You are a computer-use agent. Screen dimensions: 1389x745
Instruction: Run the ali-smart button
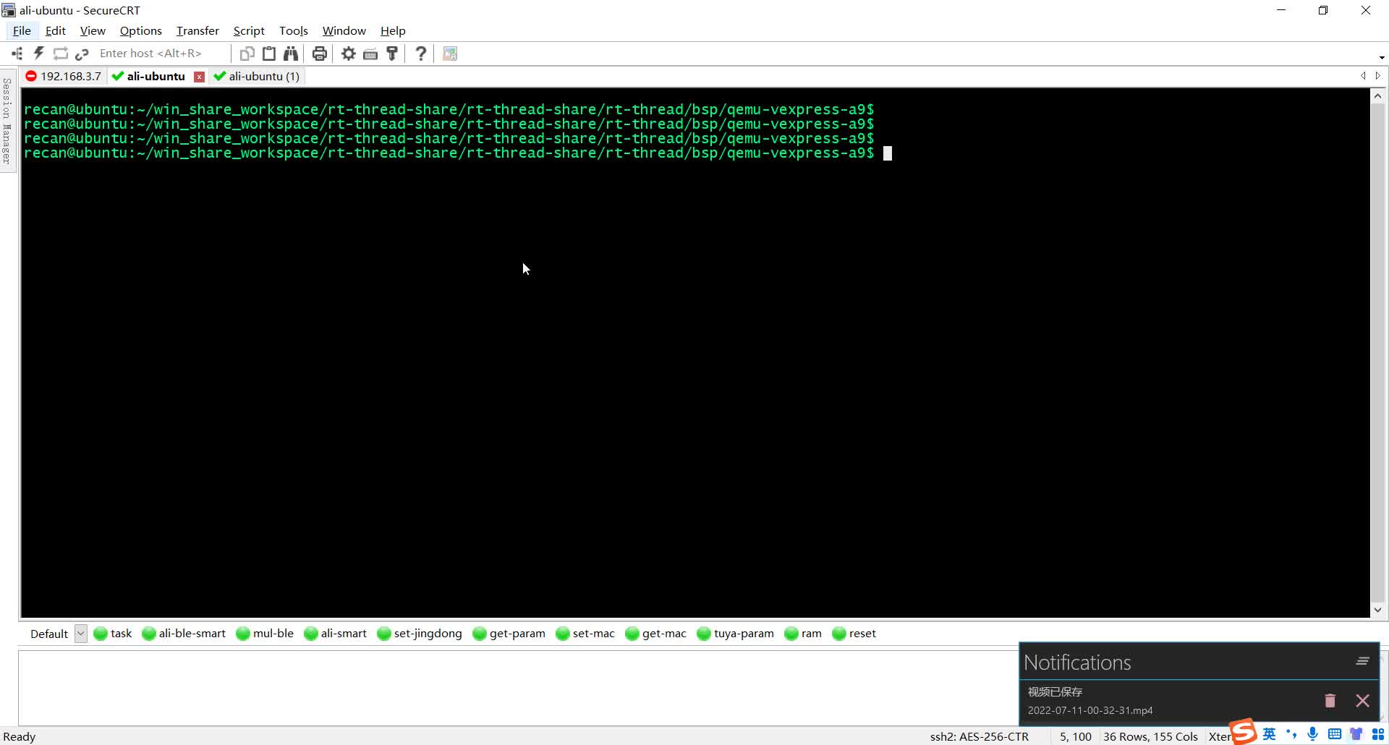coord(336,634)
